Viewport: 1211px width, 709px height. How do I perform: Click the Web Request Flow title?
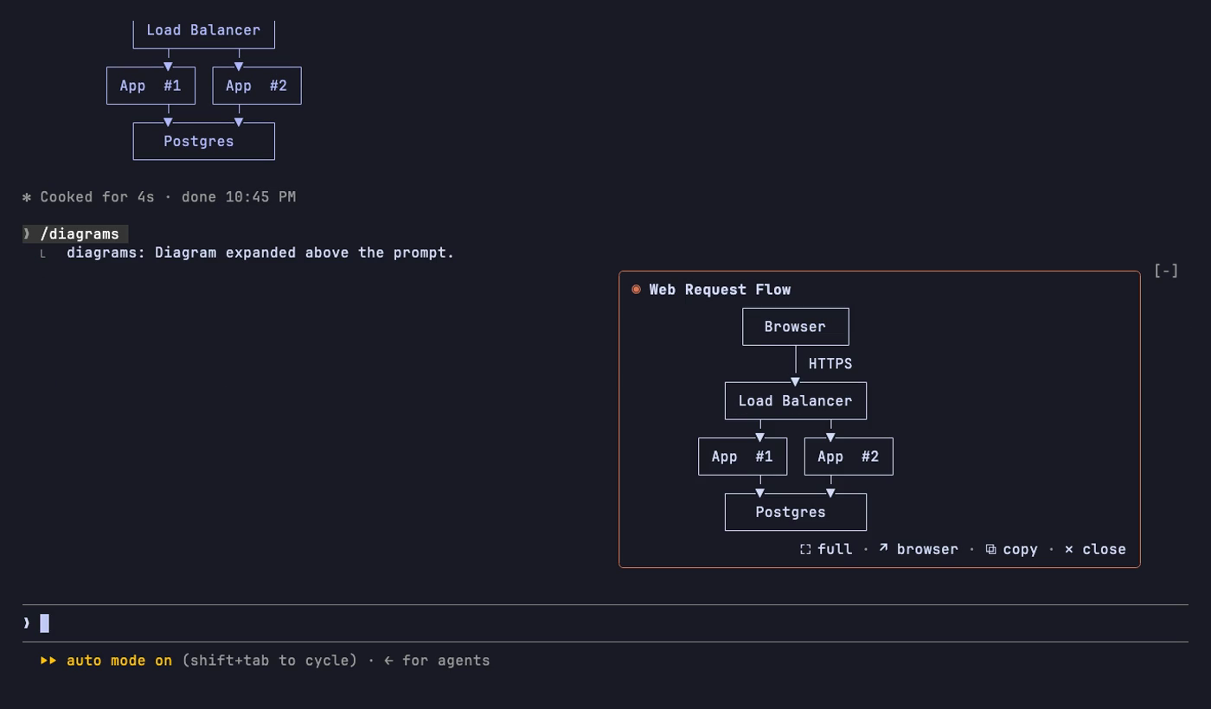tap(720, 290)
